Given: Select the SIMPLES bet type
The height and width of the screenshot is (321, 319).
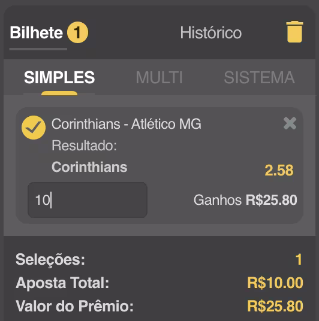Looking at the screenshot, I should (59, 78).
